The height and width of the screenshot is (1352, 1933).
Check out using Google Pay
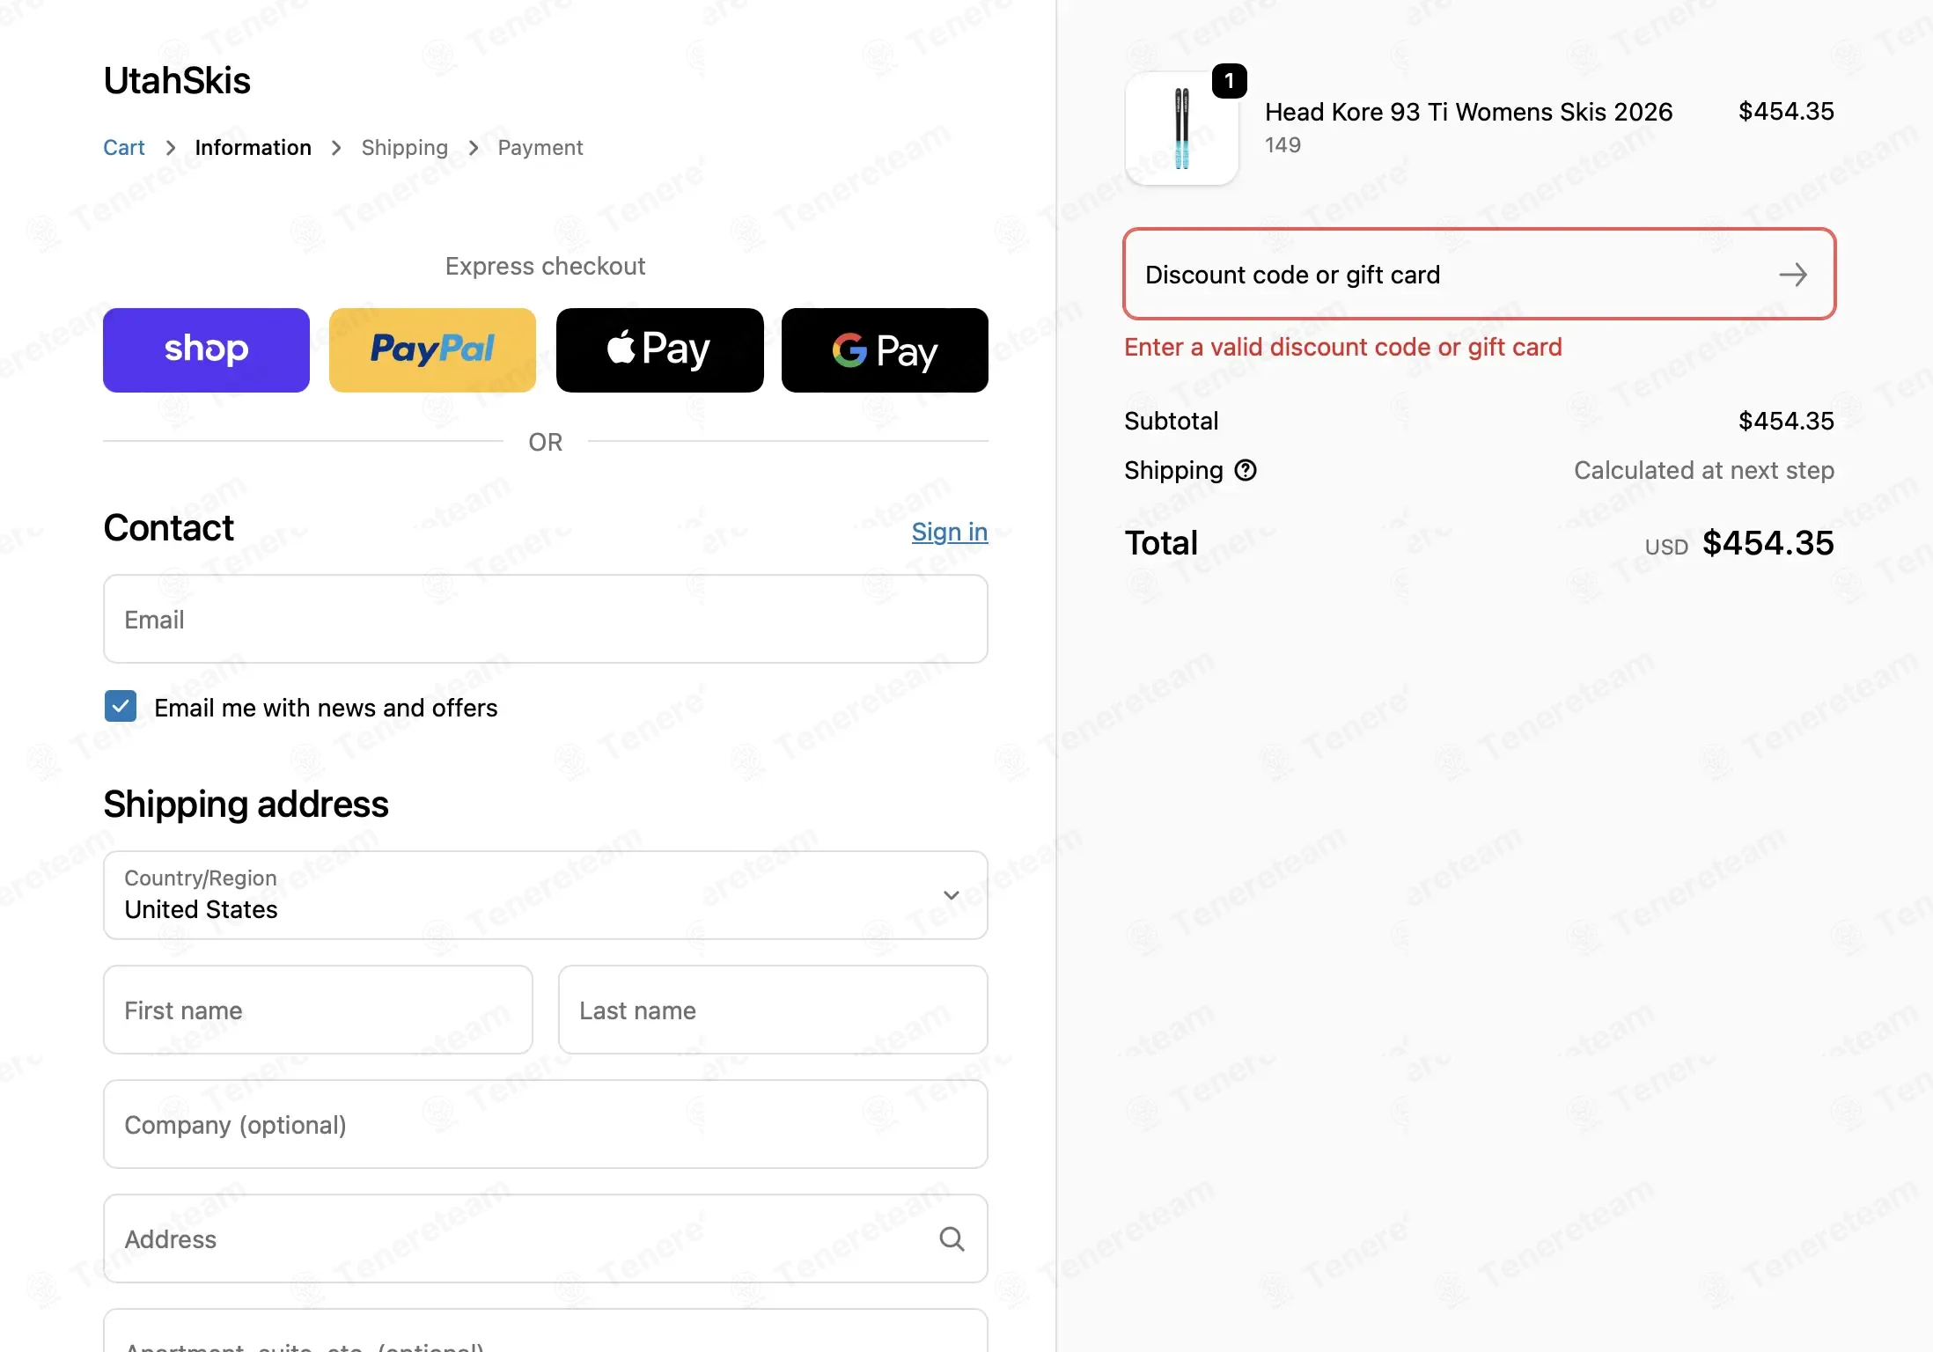[885, 349]
